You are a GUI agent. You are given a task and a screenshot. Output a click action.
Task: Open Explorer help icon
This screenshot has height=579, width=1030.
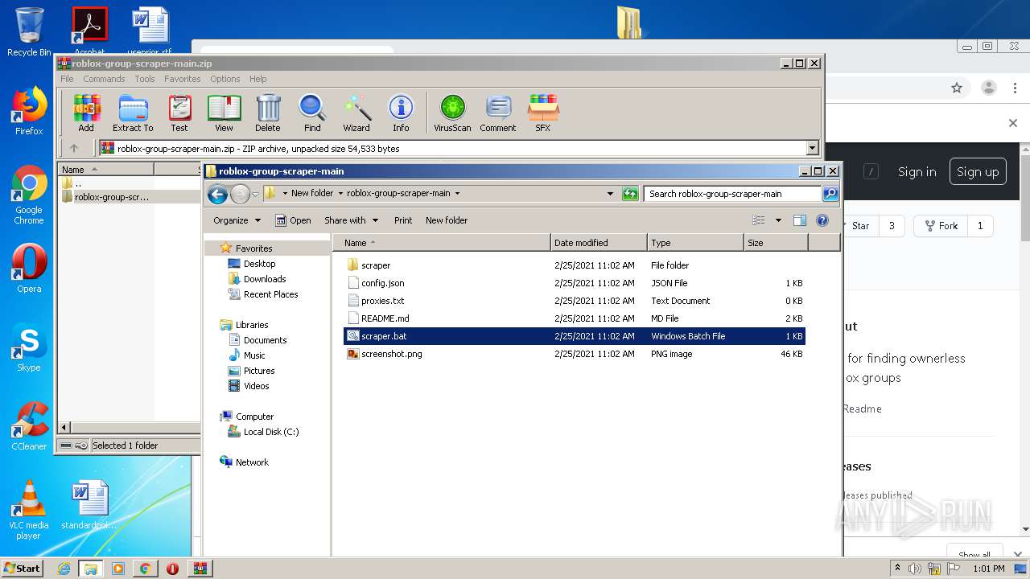[822, 220]
